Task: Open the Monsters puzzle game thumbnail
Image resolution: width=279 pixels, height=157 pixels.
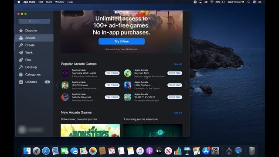Action: coord(90,130)
